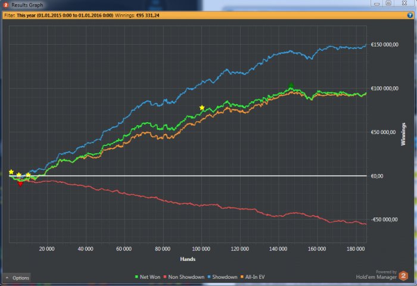Click the green Net Won color swatch
The image size is (417, 286).
click(x=136, y=277)
